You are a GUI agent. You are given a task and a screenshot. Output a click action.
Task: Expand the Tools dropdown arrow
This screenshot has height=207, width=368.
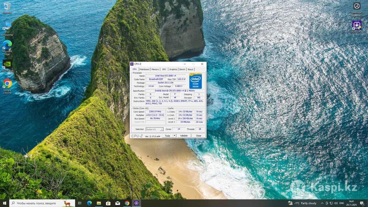(x=174, y=136)
